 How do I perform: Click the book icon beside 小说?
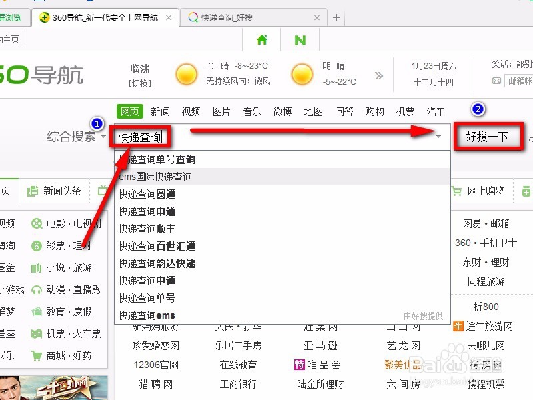(x=37, y=268)
